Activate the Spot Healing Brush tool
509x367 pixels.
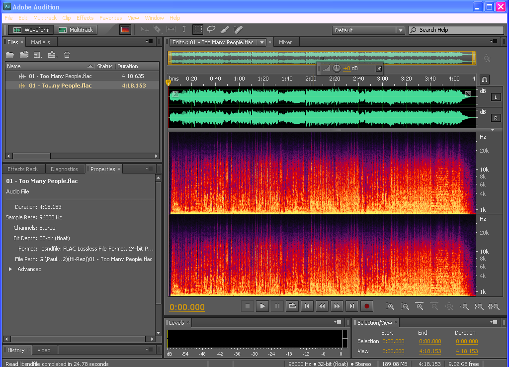click(238, 30)
